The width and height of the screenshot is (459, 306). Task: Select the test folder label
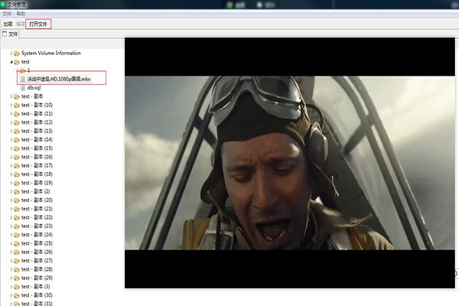click(25, 62)
